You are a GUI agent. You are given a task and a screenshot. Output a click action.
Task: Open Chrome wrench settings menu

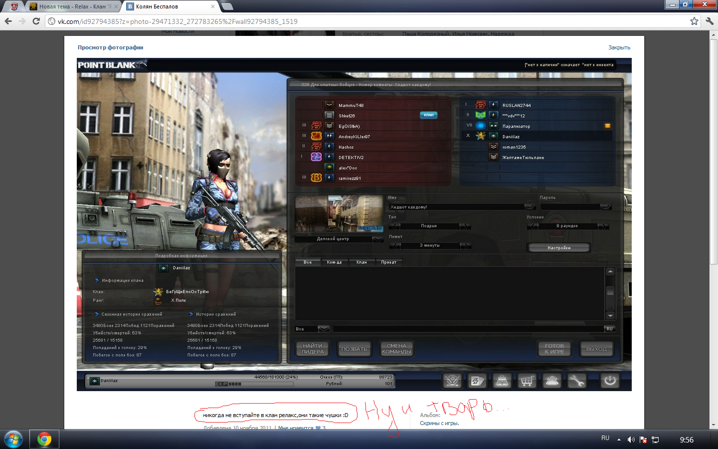[710, 21]
